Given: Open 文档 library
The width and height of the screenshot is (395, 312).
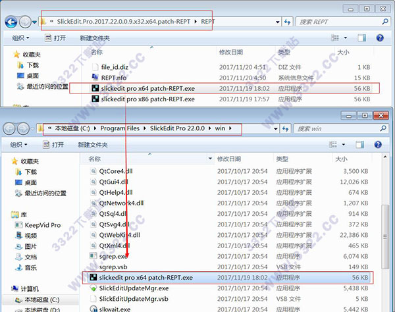Looking at the screenshot, I should point(26,257).
